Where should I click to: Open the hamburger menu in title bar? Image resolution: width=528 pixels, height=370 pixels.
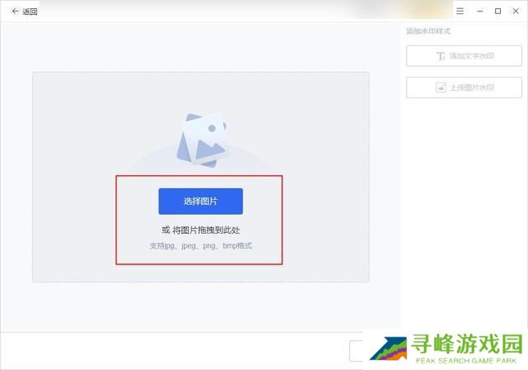point(460,11)
